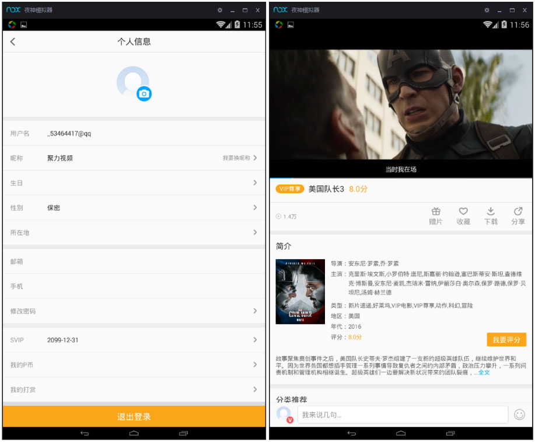Tap the nickname value 聚力视频
Screen dimensions: 535x442
click(60, 158)
